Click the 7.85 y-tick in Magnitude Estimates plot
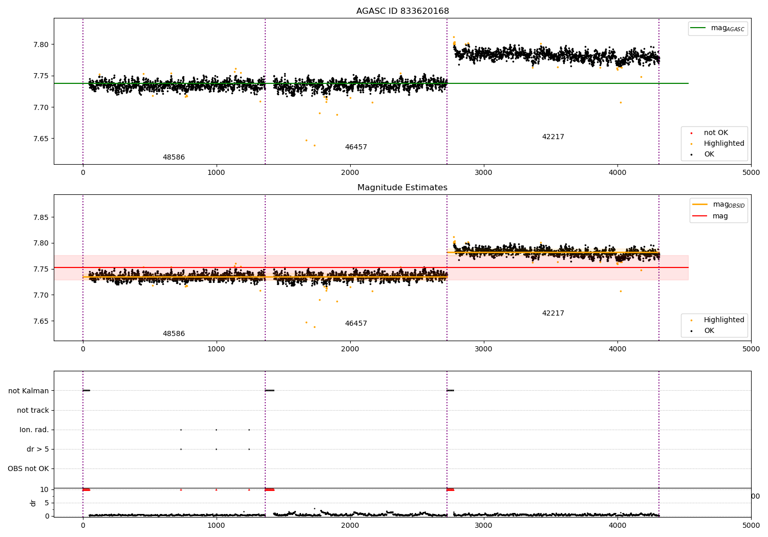The width and height of the screenshot is (768, 537). pos(41,217)
